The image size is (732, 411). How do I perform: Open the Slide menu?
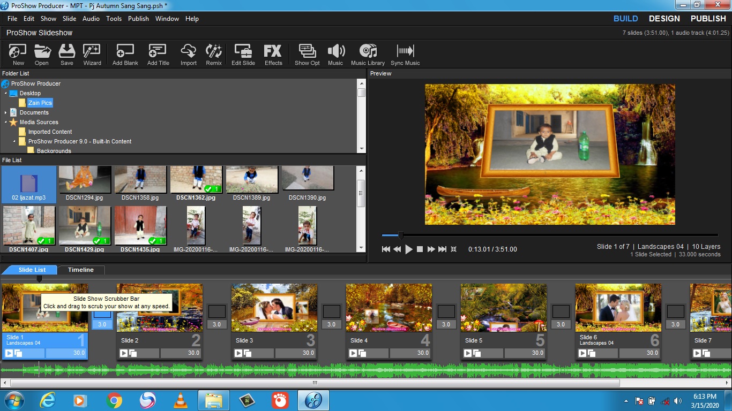pos(70,19)
